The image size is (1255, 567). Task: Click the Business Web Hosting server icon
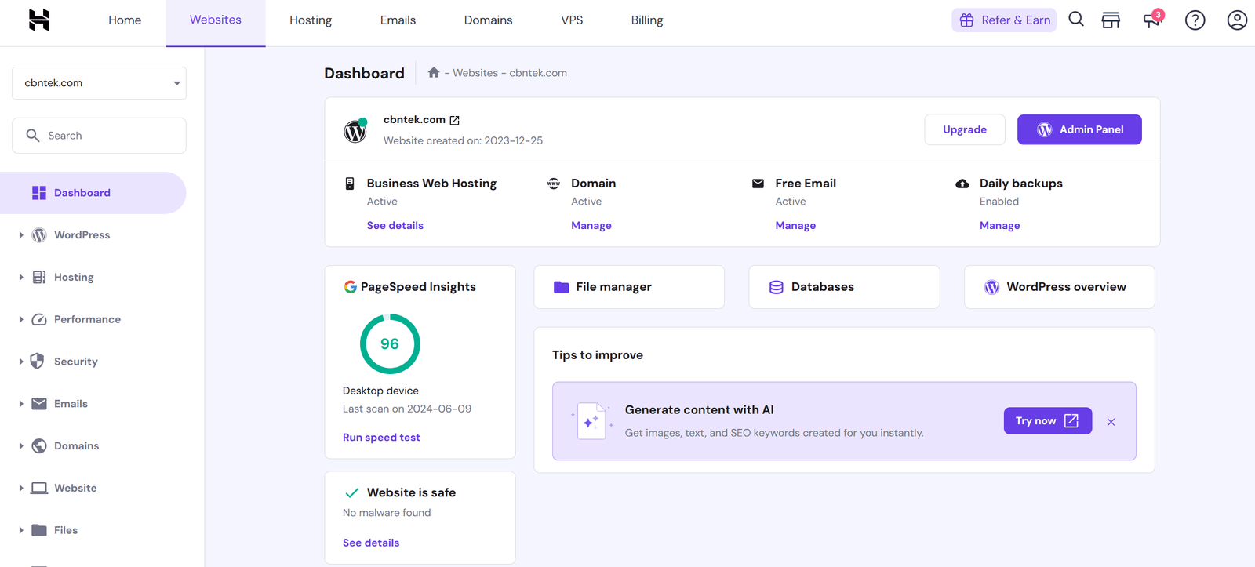[x=350, y=184]
